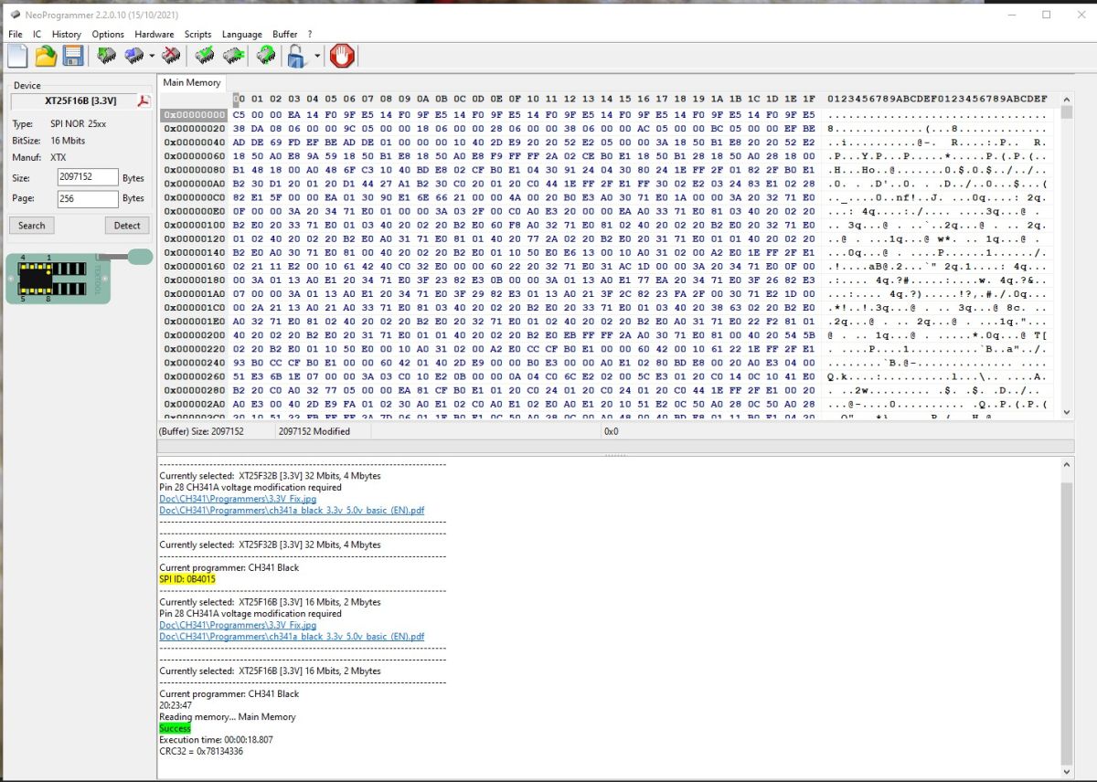The width and height of the screenshot is (1097, 782).
Task: Click the hex address 0x00000100 row header
Action: pos(194,226)
